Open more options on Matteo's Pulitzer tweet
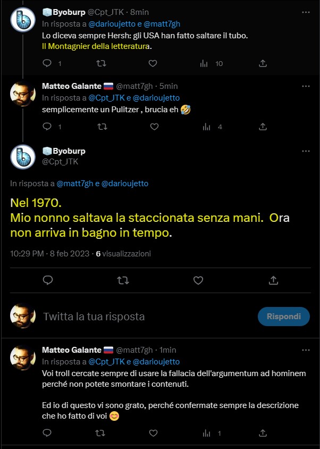Screen dimensions: 320x449 pyautogui.click(x=306, y=86)
